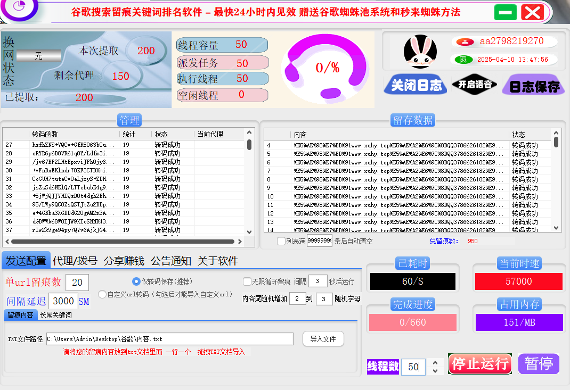Click the 暂停 pause button
This screenshot has height=390, width=570.
538,363
